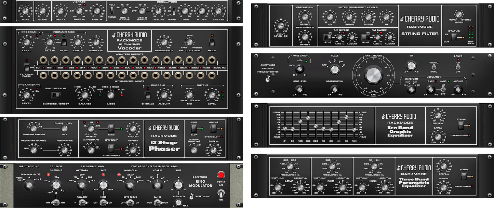Click the Ring Modulator Coarse knob
This screenshot has width=494, height=208.
pyautogui.click(x=157, y=185)
